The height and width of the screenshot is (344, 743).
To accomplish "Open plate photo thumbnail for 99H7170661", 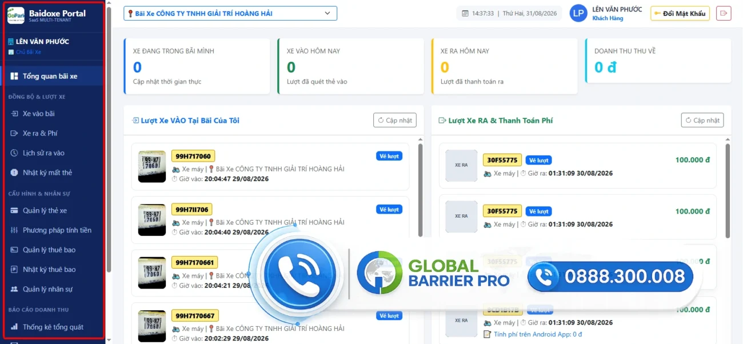I will point(152,273).
